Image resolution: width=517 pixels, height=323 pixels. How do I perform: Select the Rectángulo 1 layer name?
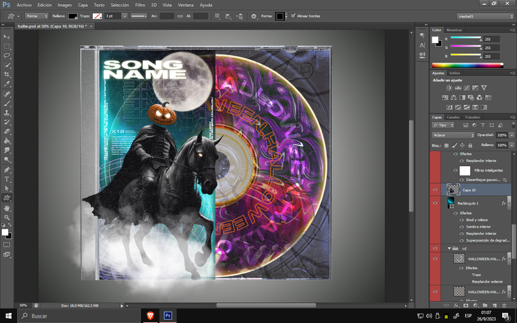pyautogui.click(x=468, y=203)
